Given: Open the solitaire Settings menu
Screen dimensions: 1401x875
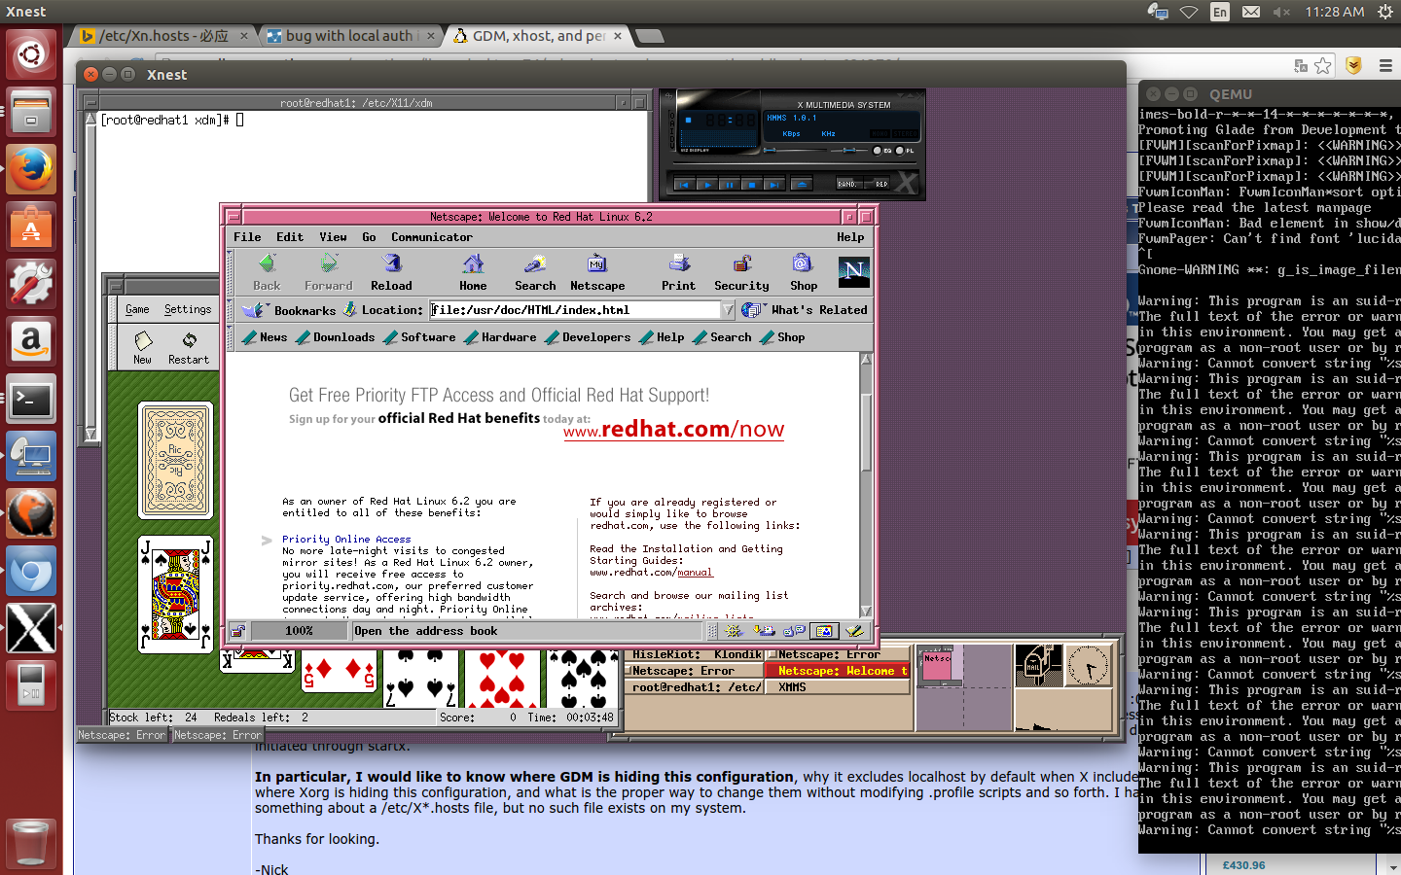Looking at the screenshot, I should (x=187, y=309).
